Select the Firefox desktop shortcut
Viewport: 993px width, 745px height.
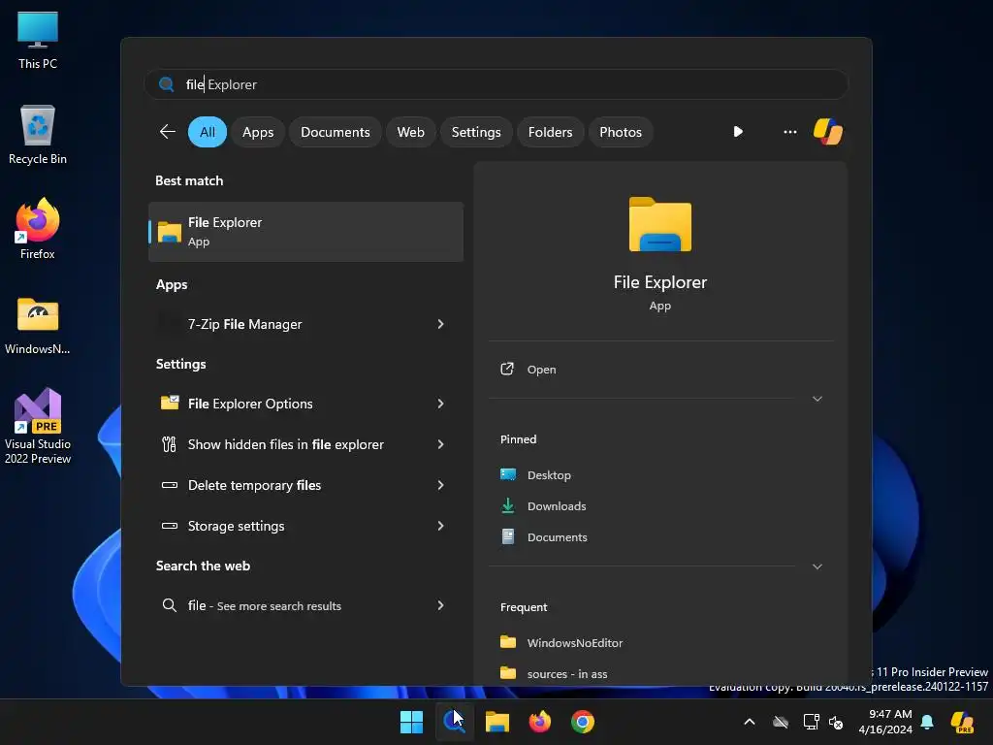click(38, 229)
